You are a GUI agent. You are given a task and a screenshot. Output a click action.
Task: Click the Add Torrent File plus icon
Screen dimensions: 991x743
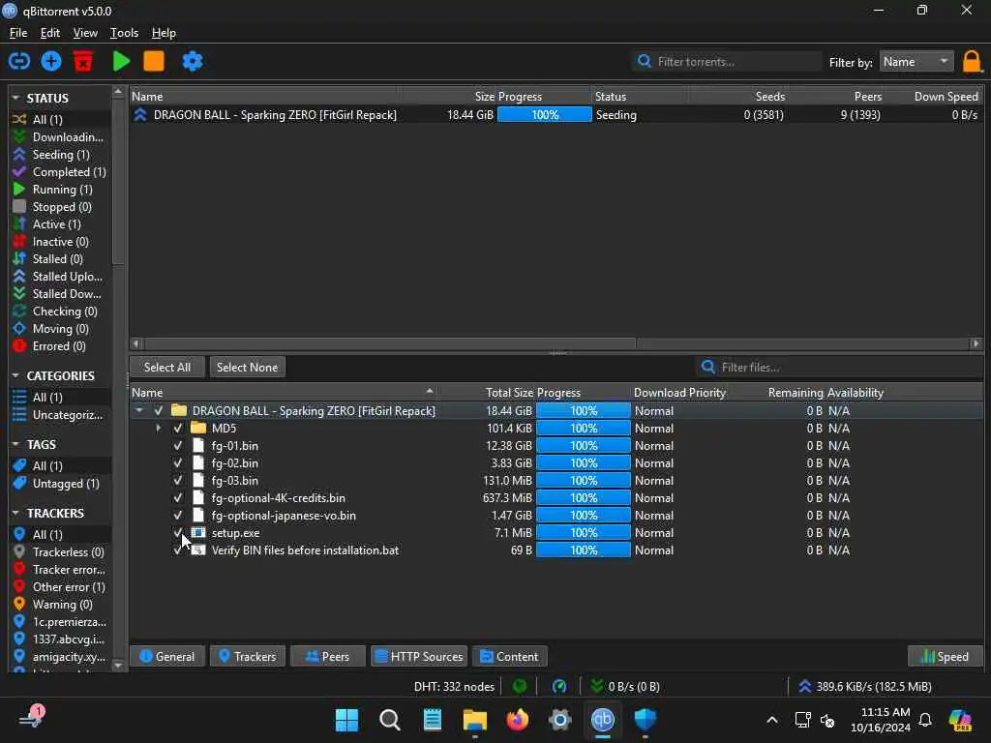51,61
